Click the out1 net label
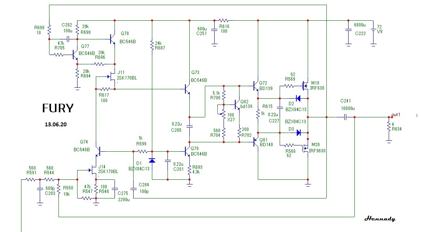 tap(396, 115)
